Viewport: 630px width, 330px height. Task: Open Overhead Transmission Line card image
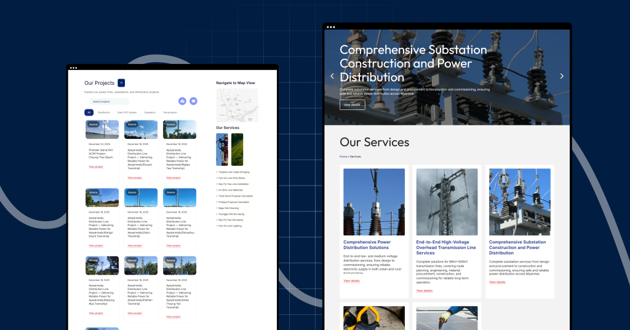[447, 202]
